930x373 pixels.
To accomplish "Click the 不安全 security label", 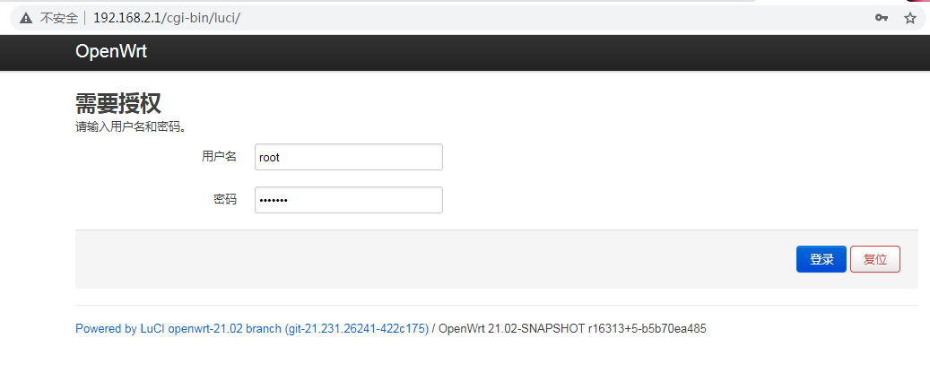I will pyautogui.click(x=59, y=18).
